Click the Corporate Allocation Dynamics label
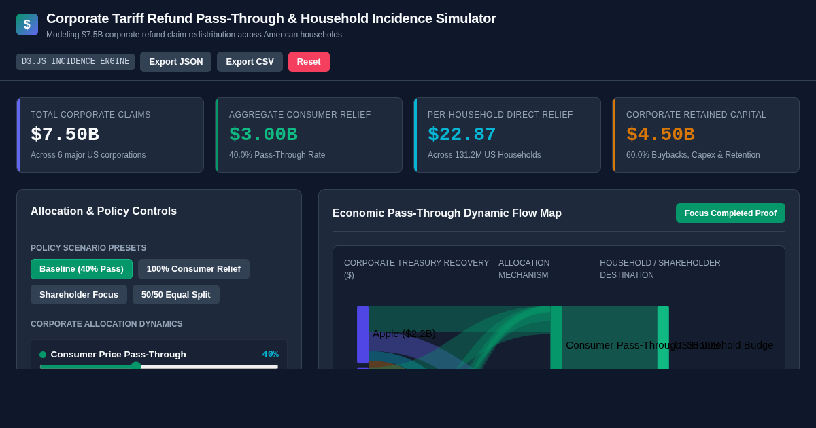Viewport: 816px width, 428px height. [x=107, y=324]
